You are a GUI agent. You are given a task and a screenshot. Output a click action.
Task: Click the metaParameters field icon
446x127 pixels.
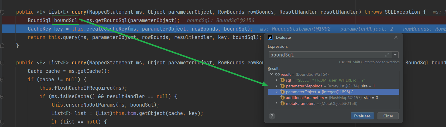pyautogui.click(x=282, y=103)
